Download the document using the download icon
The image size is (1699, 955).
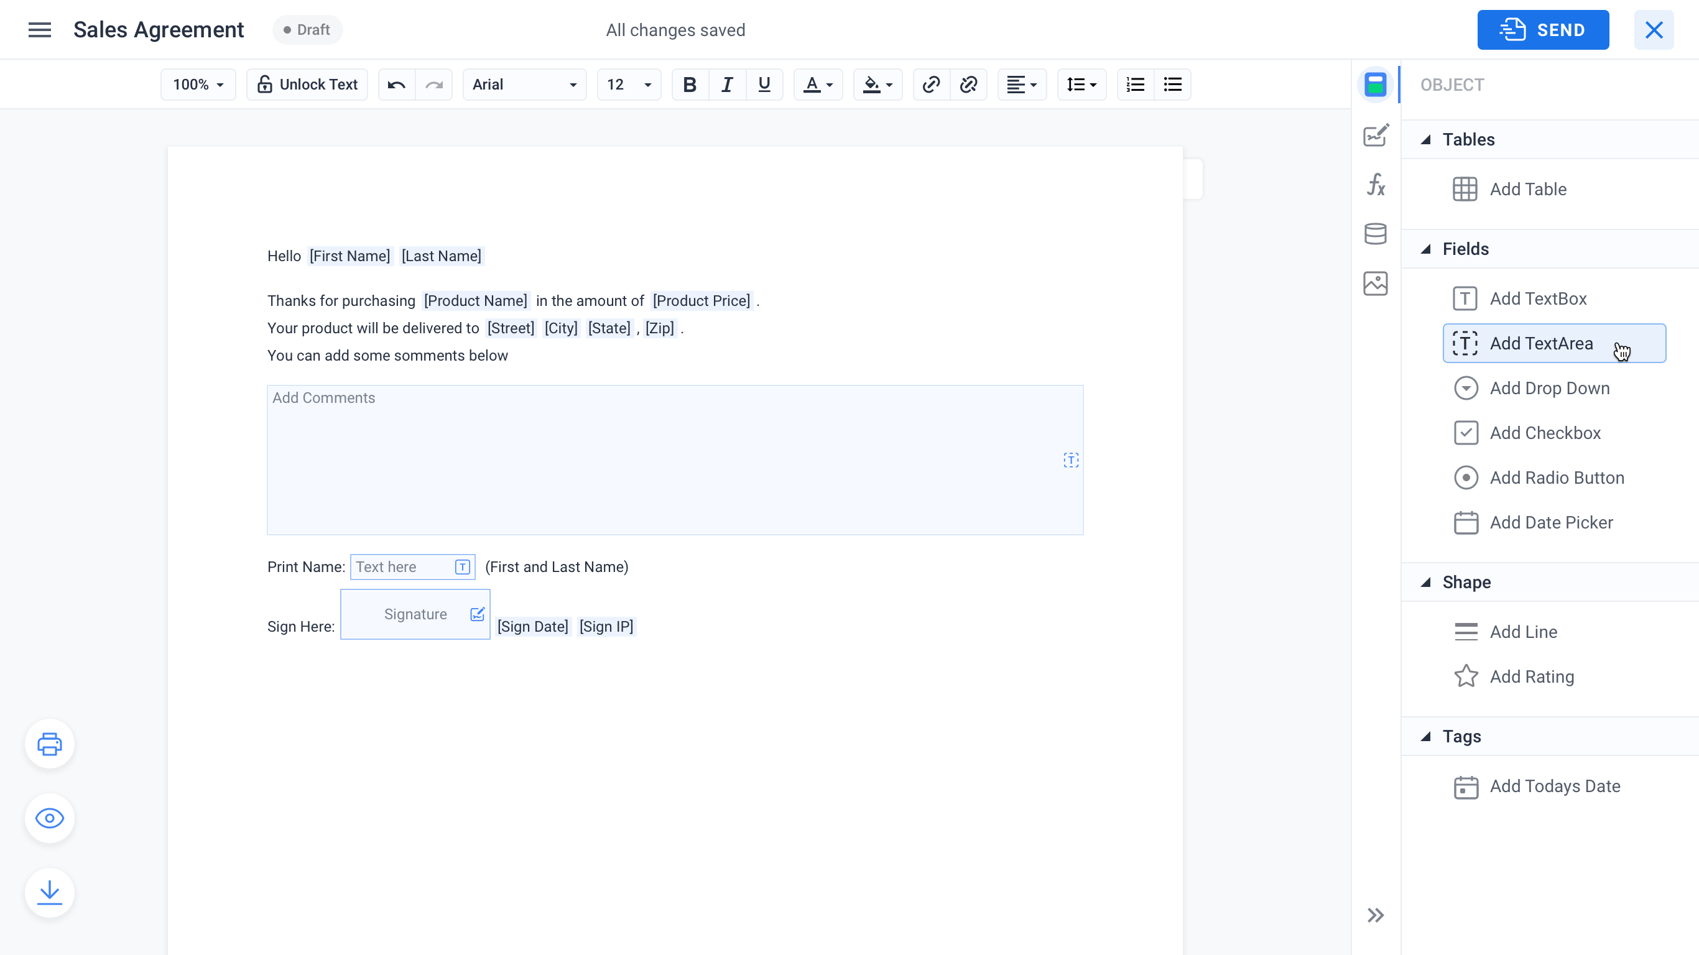pyautogui.click(x=50, y=893)
